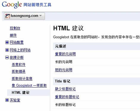Screen dimensions: 140x111
Task: Click the 长的标题标记 row text
Action: pos(65,104)
